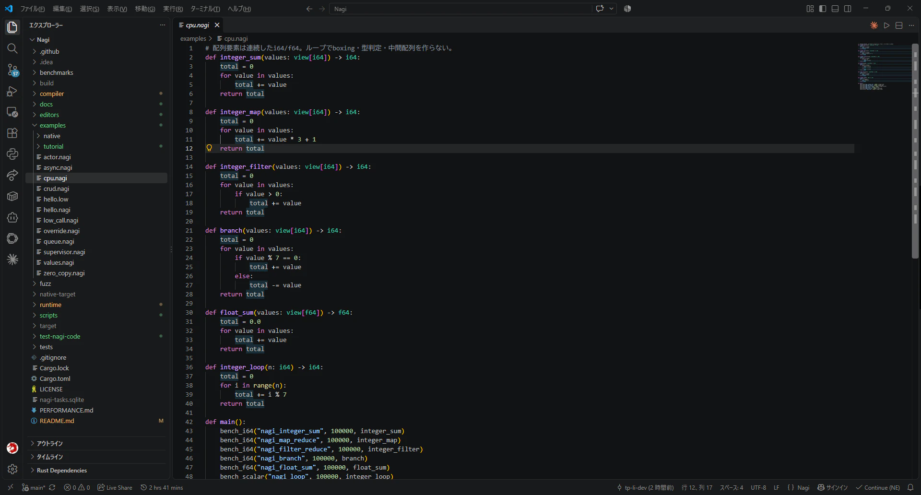
Task: Expand the .github folder
Action: click(x=96, y=51)
